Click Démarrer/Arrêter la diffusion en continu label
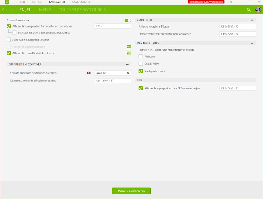This screenshot has width=263, height=199. pyautogui.click(x=33, y=81)
